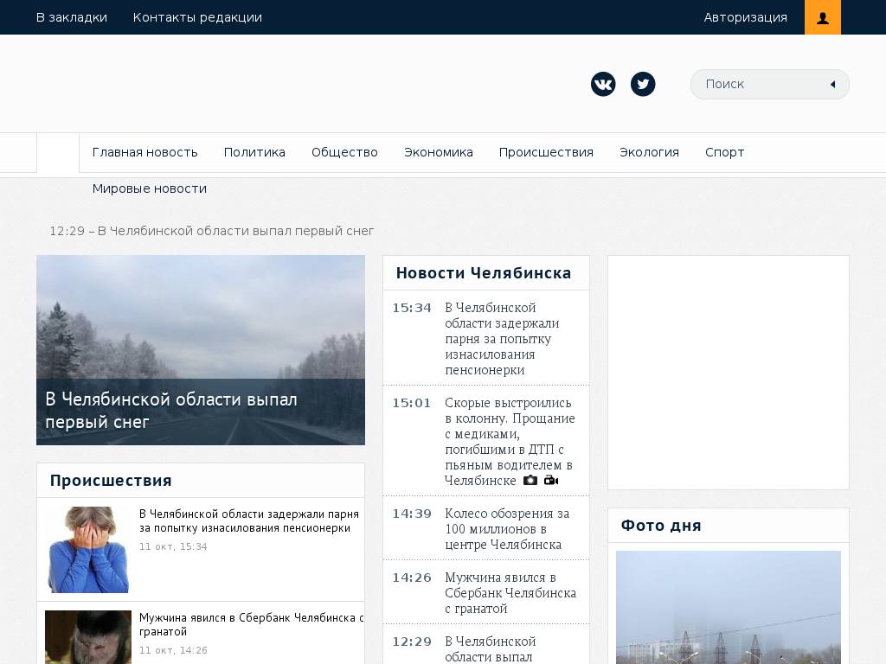Open thumbnail of woman covering her face
886x664 pixels.
tap(88, 549)
